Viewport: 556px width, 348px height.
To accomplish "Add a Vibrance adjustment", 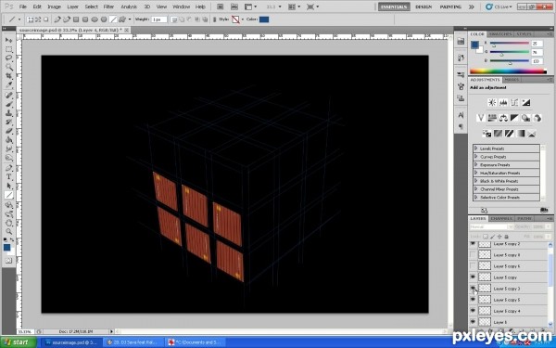I will point(481,118).
